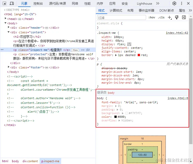Open the 内存 tab
Viewport: 193px width, 164px height.
[x=100, y=4]
